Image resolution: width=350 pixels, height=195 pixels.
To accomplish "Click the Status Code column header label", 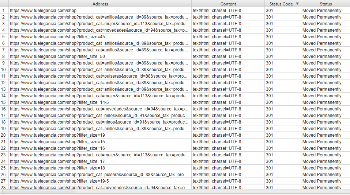I will pos(281,4).
